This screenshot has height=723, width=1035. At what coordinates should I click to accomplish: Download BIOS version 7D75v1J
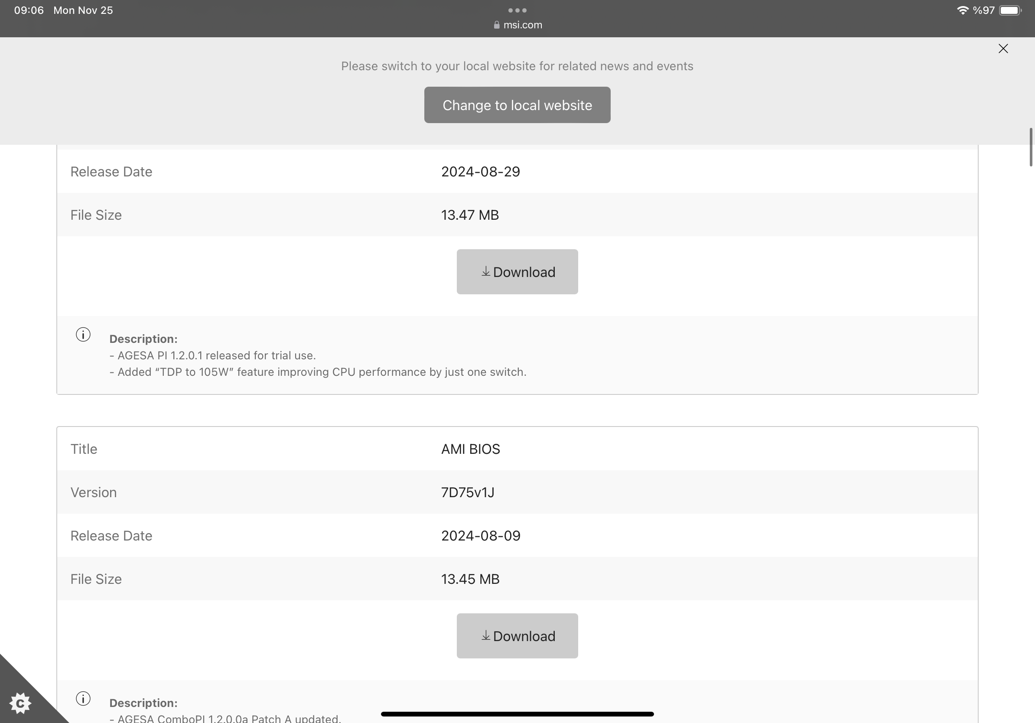517,635
